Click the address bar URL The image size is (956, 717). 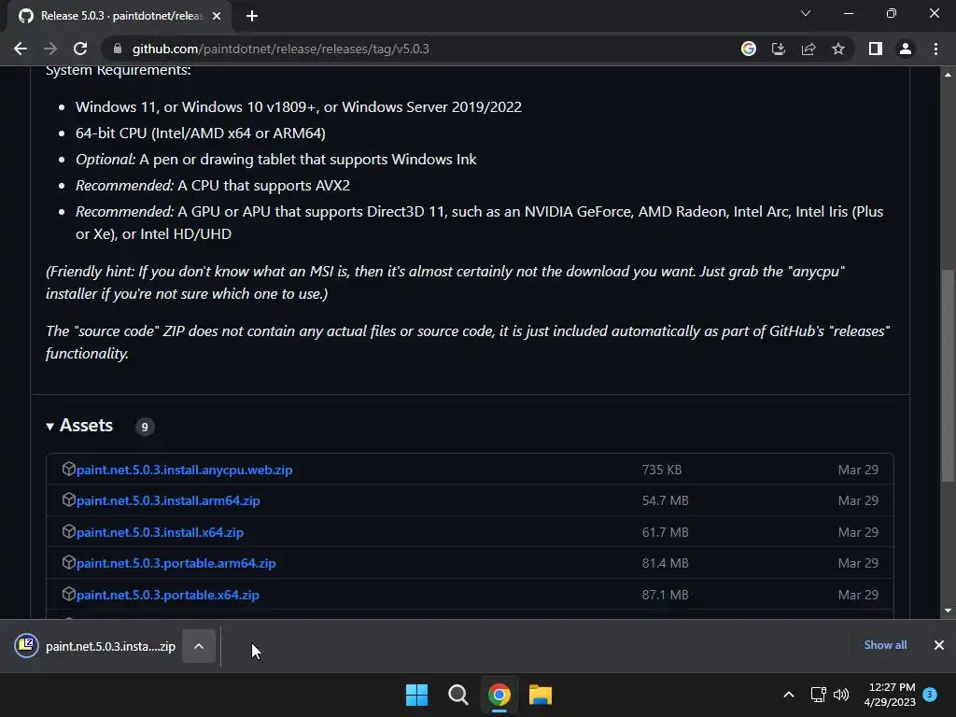point(280,49)
